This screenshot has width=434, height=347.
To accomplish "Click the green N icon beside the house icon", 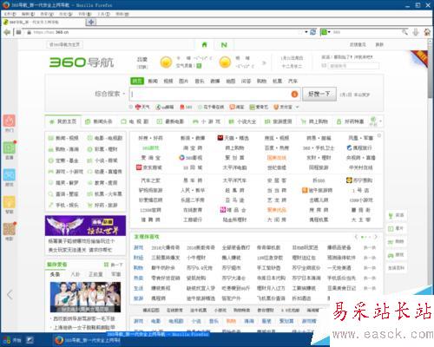I will coord(224,45).
